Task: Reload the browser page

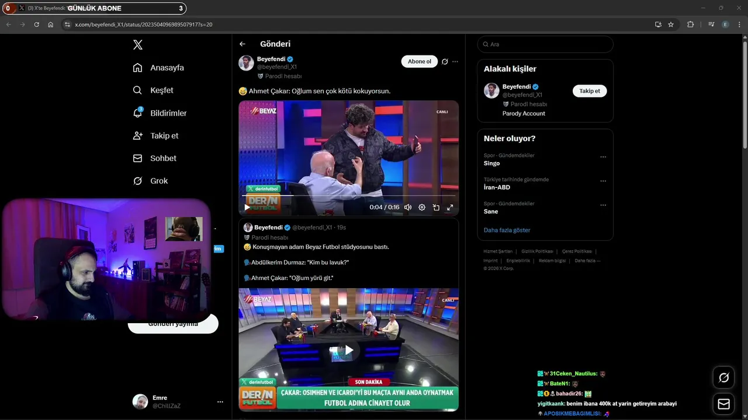Action: coord(36,24)
